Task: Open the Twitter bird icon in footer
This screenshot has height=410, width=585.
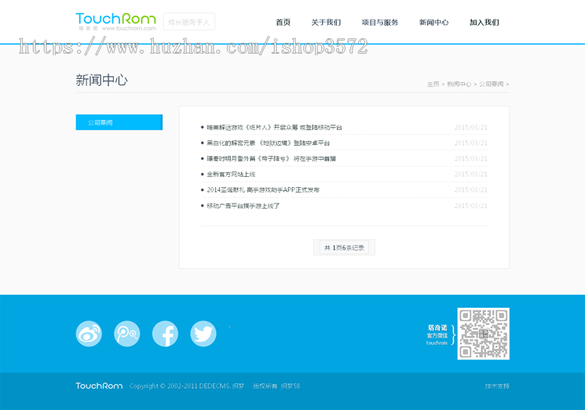Action: 204,334
